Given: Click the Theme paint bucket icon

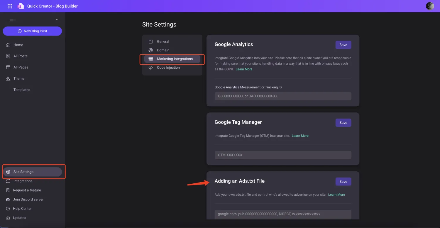Looking at the screenshot, I should [x=8, y=79].
